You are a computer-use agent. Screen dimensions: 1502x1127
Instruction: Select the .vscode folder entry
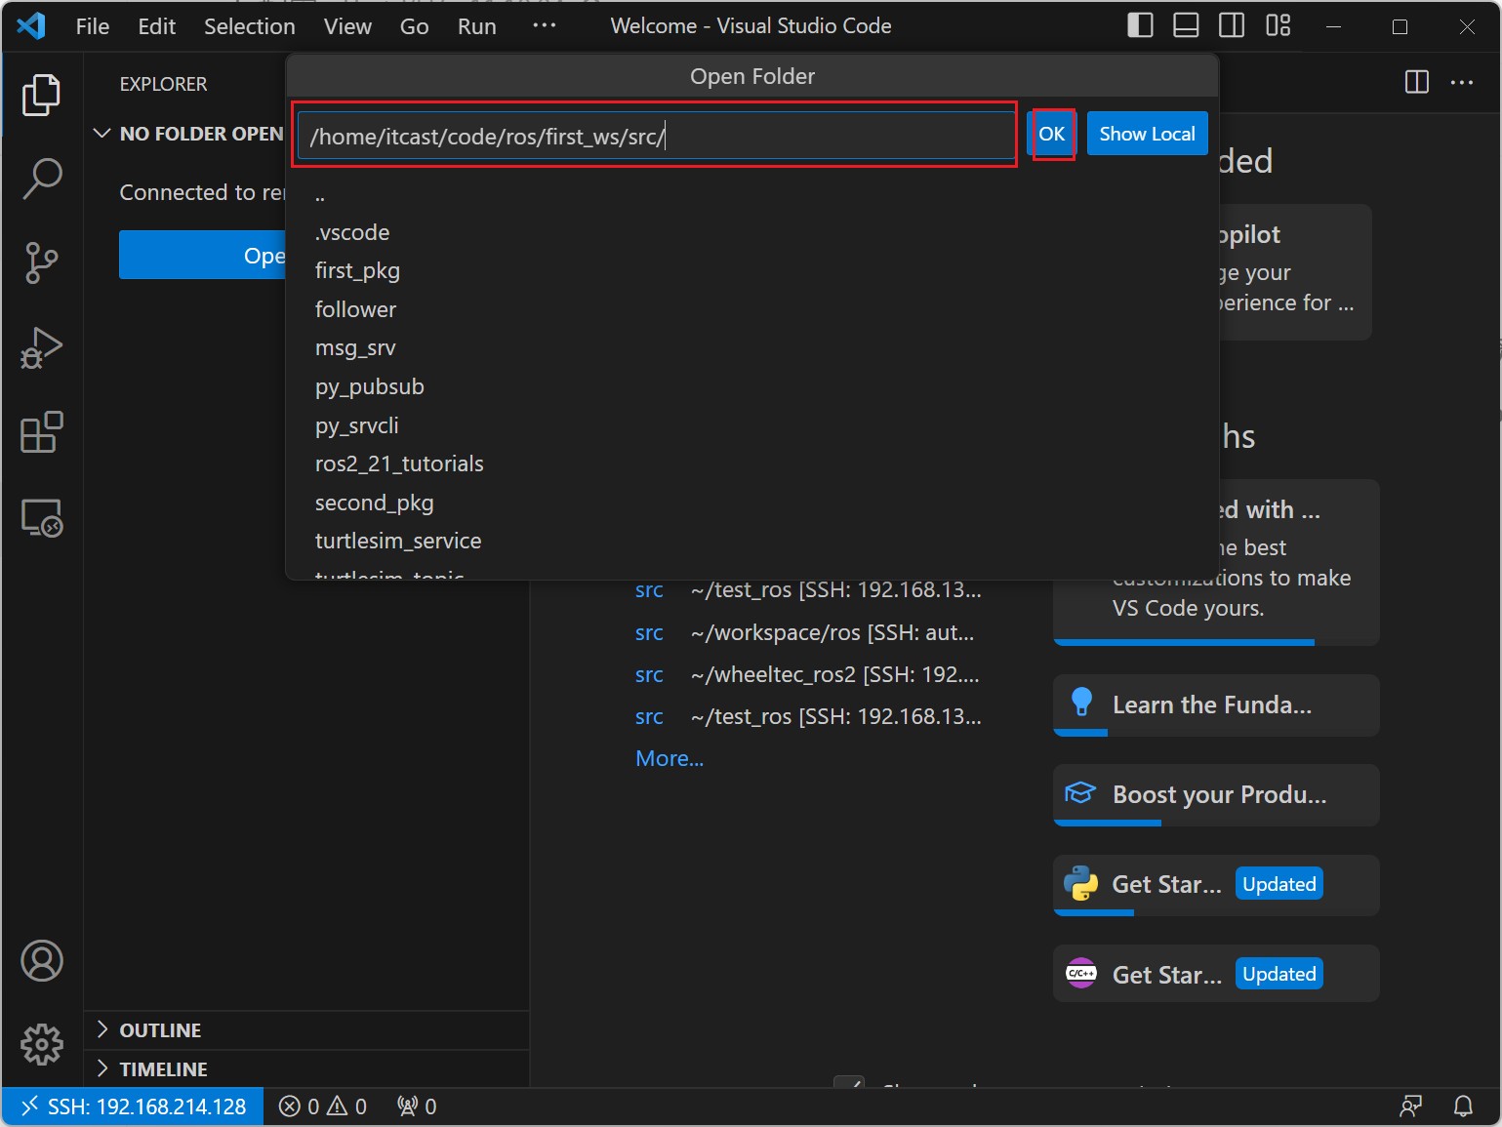(x=751, y=232)
